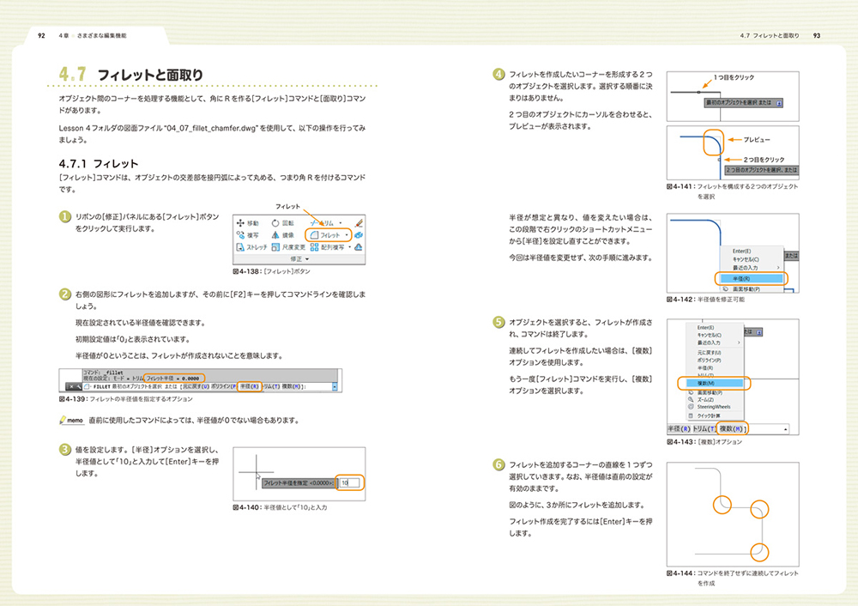Open command line customize wrench icon
Screen dimensions: 858x606
pos(78,386)
